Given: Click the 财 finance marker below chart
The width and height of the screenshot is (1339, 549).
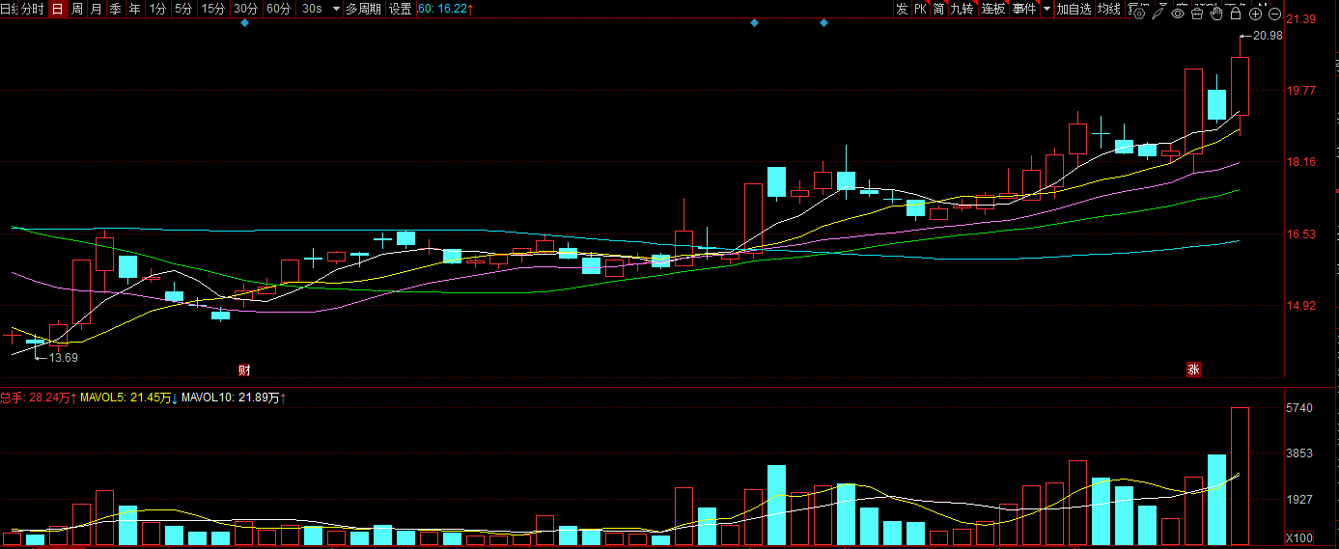Looking at the screenshot, I should pos(244,370).
